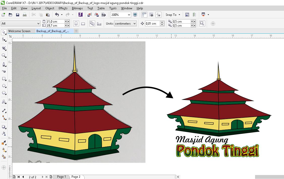The image size is (284, 179).
Task: Switch to the Page 1 tab
Action: click(62, 177)
